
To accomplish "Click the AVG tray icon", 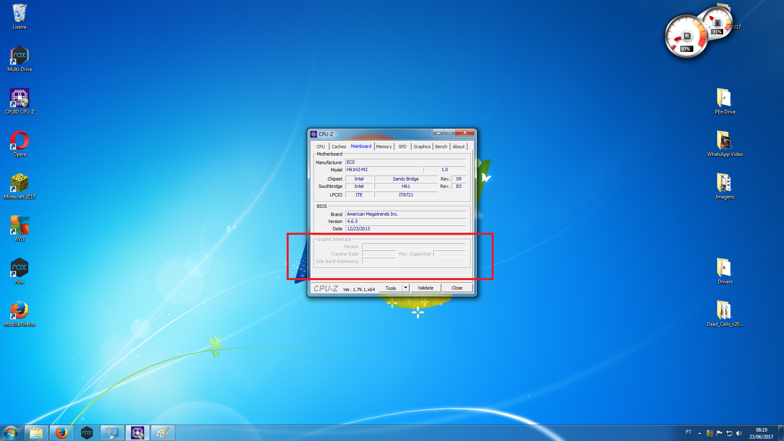I will tap(709, 433).
